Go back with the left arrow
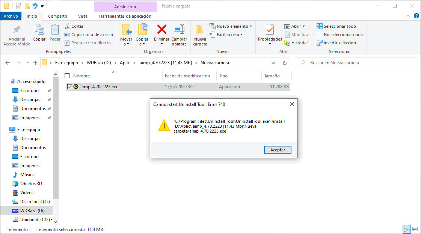 pos(8,63)
